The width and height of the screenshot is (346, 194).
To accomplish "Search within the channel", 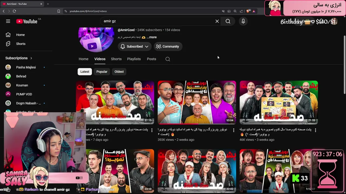I will [168, 59].
